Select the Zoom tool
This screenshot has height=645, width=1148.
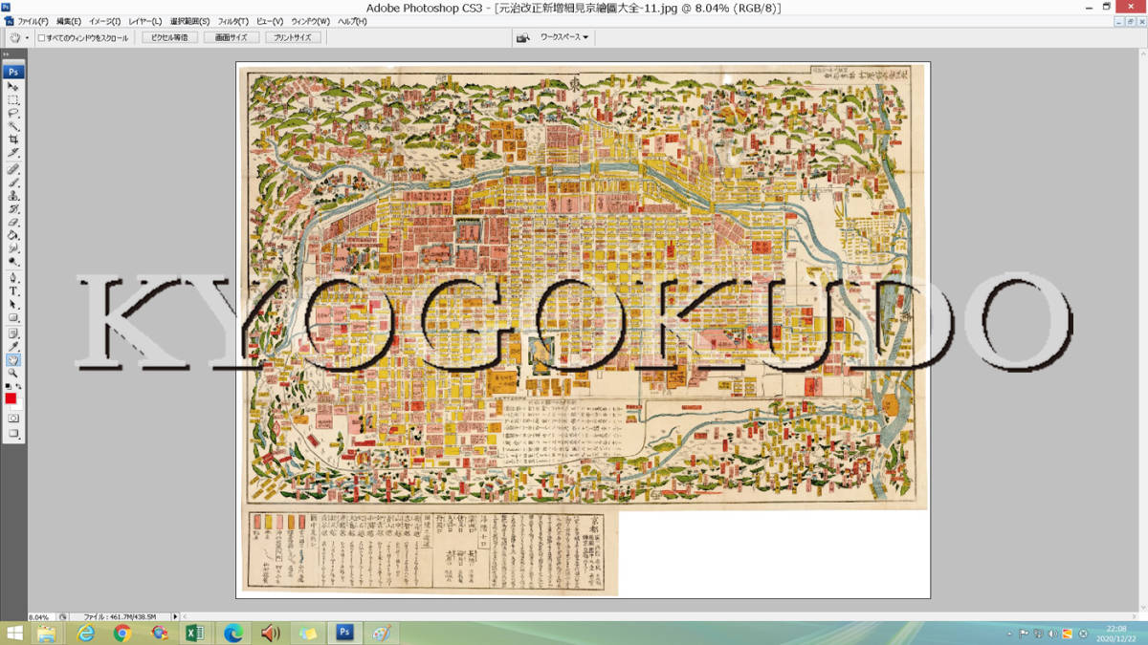pyautogui.click(x=13, y=374)
